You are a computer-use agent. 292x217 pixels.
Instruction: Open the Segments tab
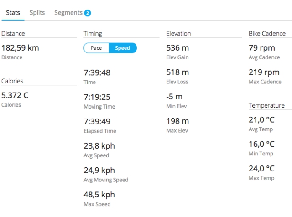pyautogui.click(x=68, y=13)
